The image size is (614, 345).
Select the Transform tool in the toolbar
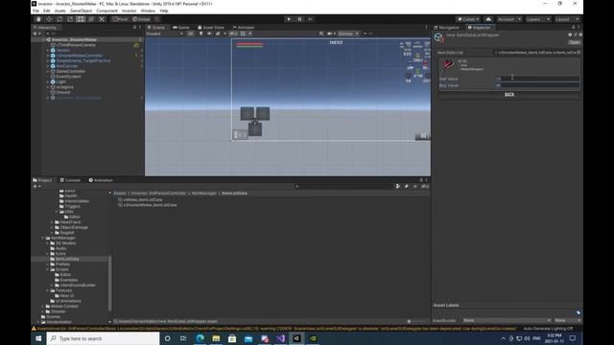click(x=91, y=19)
